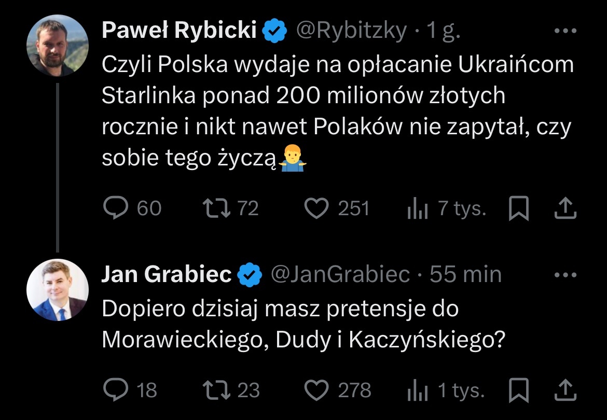Like Jan Grabiec's reply
Viewport: 607px width, 420px height.
pos(316,390)
